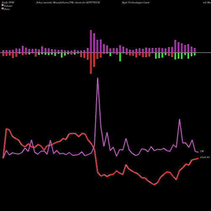Click the Price legend color swatch

(x=3, y=9)
